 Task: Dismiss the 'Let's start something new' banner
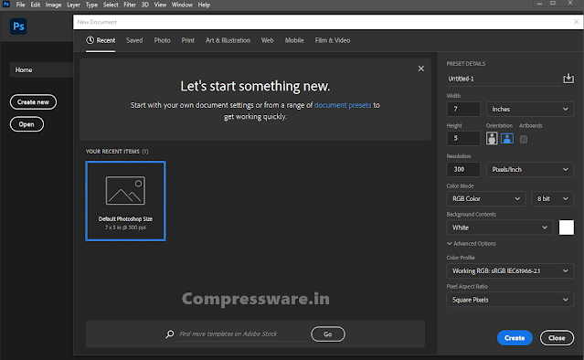421,69
